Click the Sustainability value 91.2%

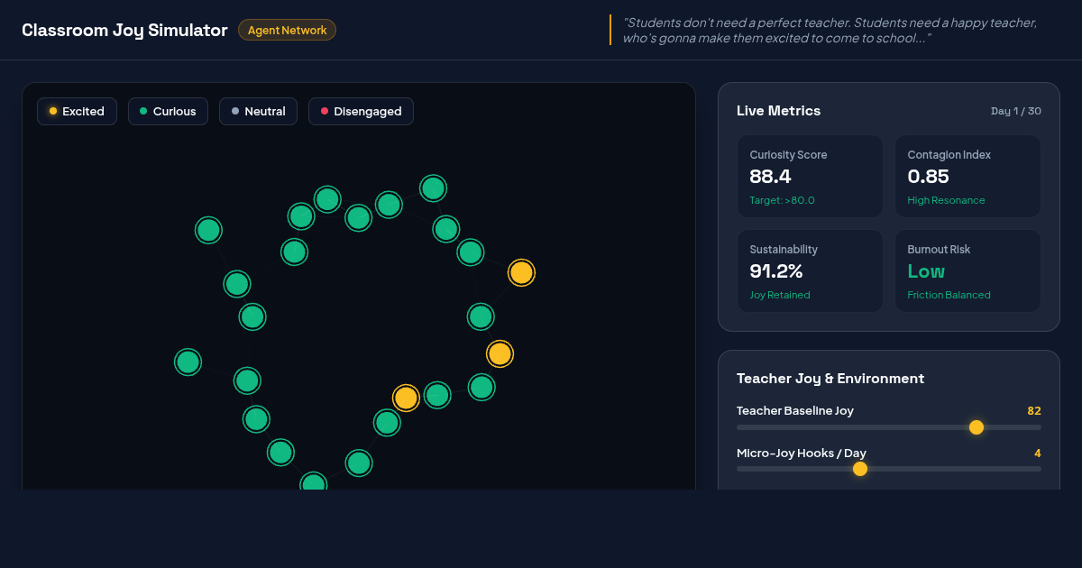[776, 271]
